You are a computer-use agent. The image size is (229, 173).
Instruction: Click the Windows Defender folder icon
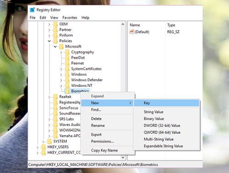pos(67,80)
